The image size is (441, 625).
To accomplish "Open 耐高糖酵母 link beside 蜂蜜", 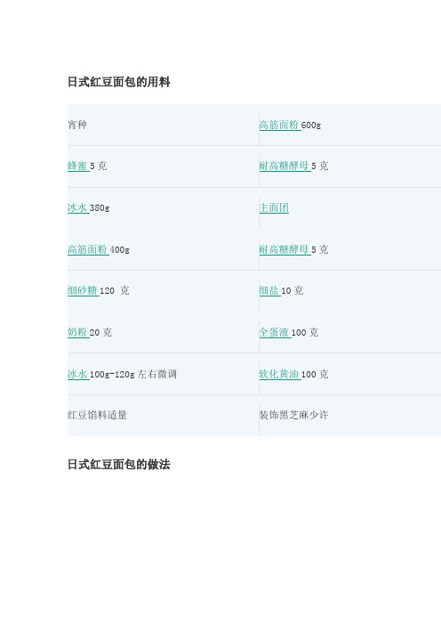I will [x=285, y=166].
